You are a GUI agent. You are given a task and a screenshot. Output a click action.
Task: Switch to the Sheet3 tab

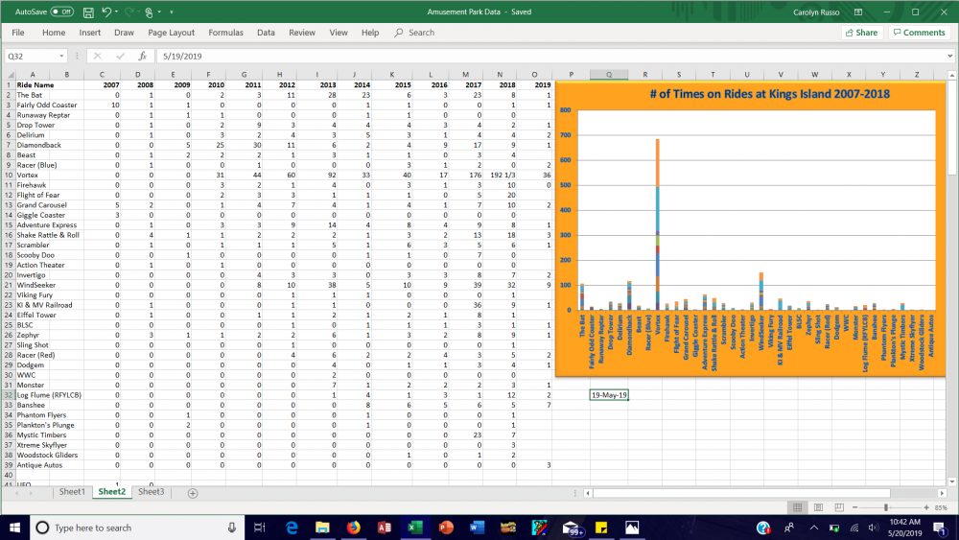151,492
